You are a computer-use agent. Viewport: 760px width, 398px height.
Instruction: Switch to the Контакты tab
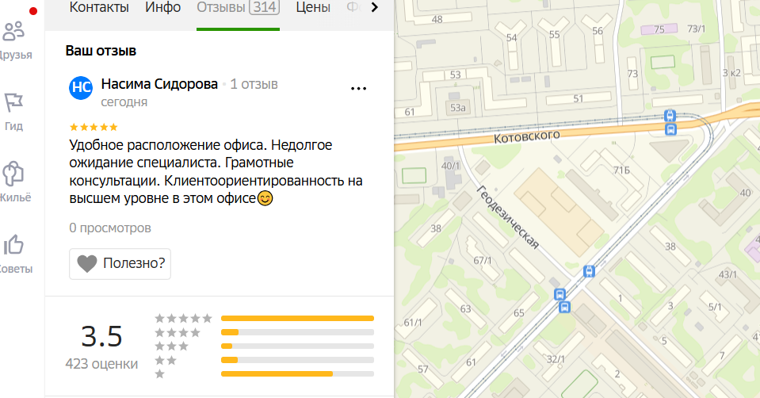tap(99, 7)
